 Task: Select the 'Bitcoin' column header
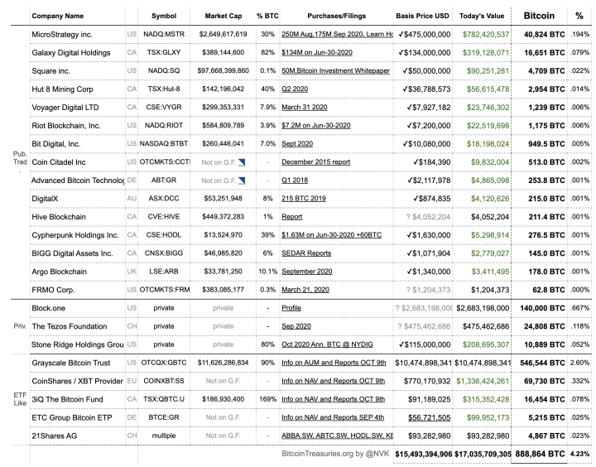click(x=538, y=15)
